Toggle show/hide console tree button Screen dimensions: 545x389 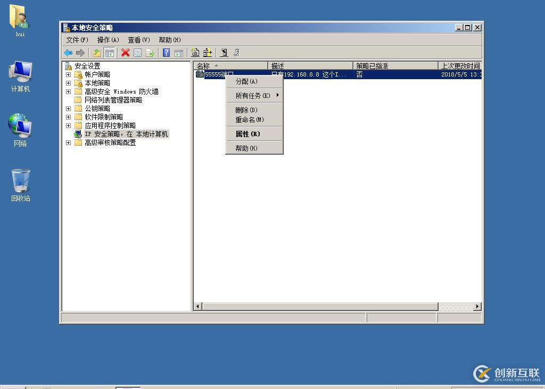point(110,53)
